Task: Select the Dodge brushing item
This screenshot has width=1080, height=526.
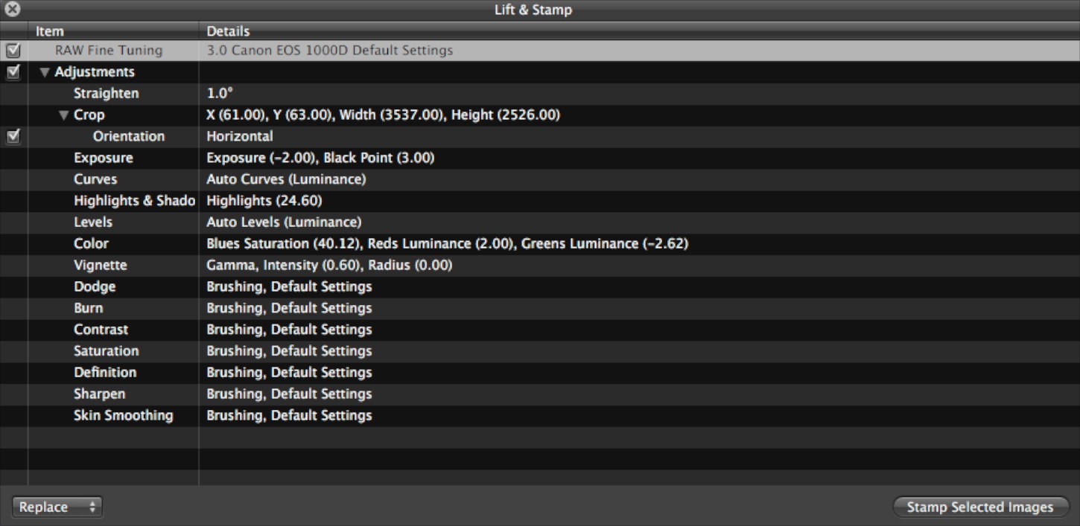Action: [95, 287]
